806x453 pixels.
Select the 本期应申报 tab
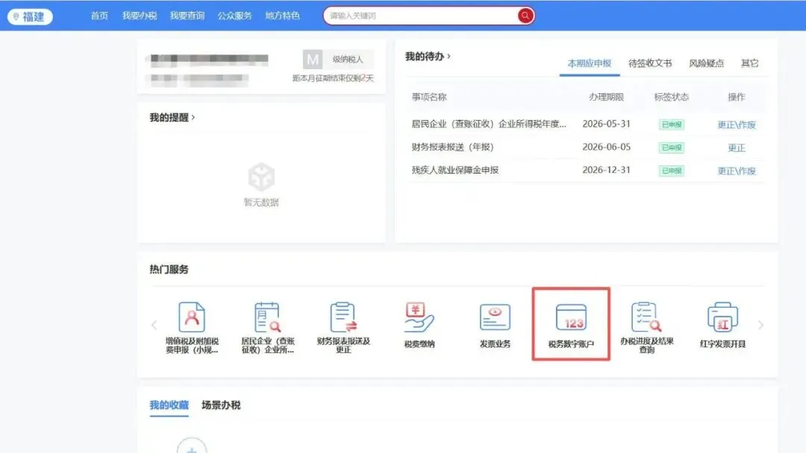pyautogui.click(x=589, y=63)
